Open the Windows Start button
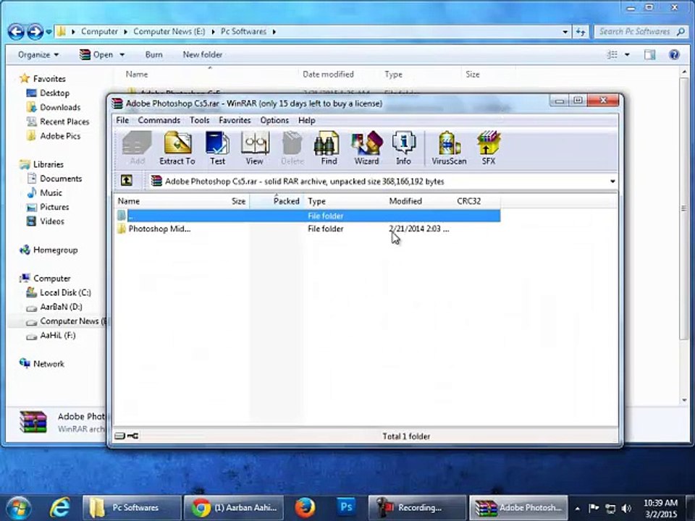The image size is (695, 521). point(18,508)
